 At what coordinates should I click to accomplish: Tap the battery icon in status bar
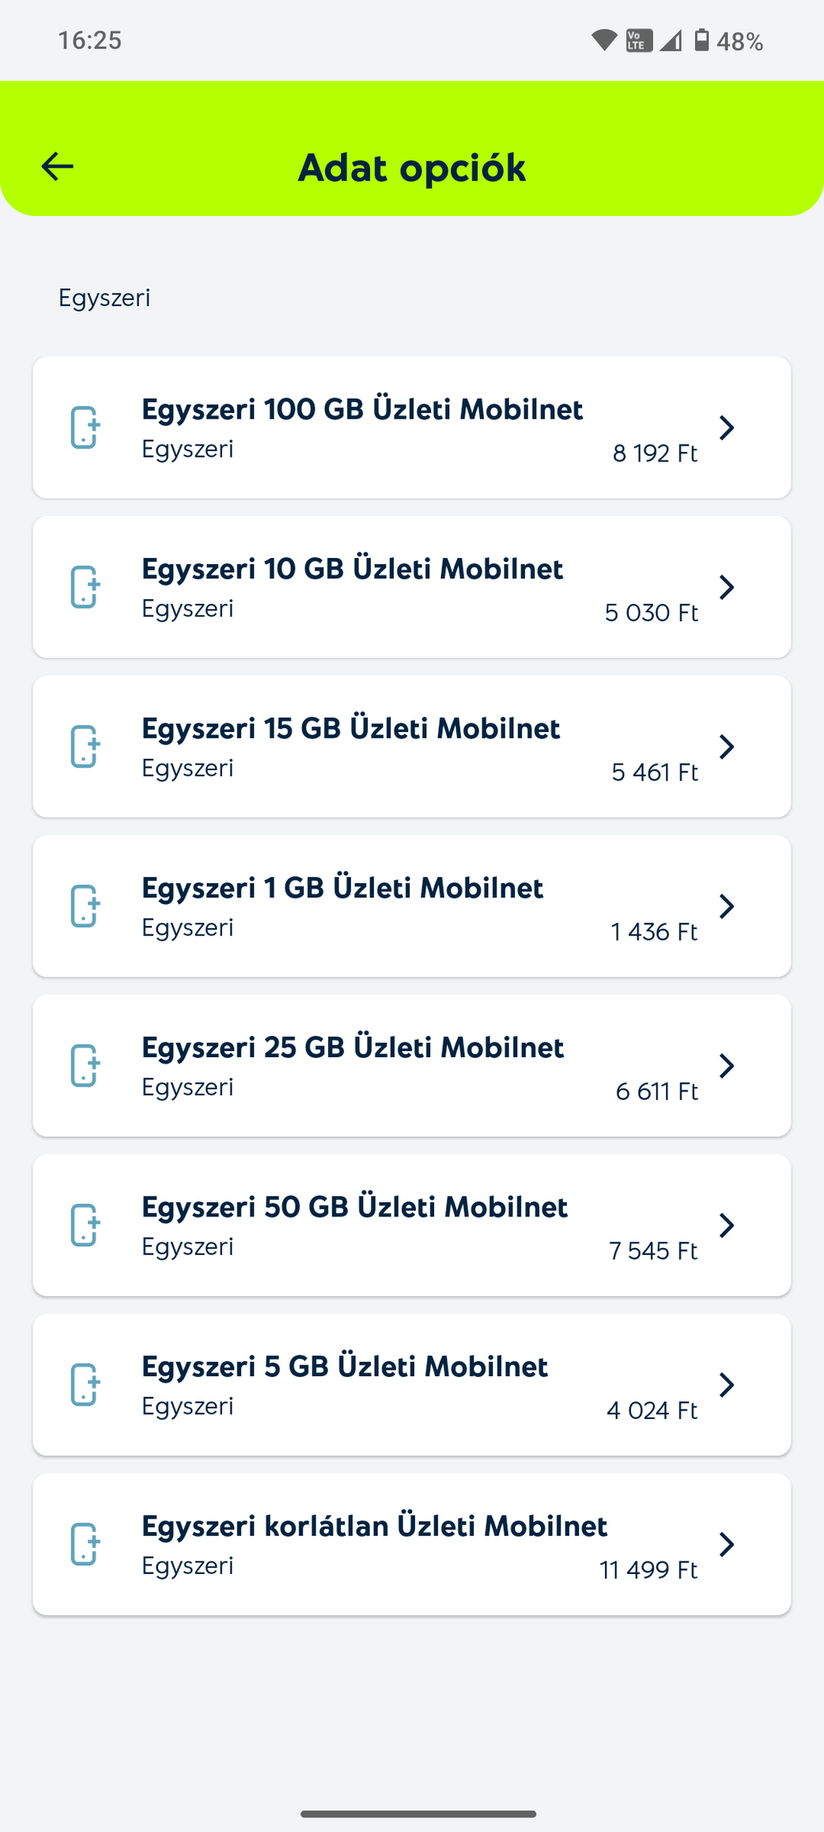(x=701, y=40)
